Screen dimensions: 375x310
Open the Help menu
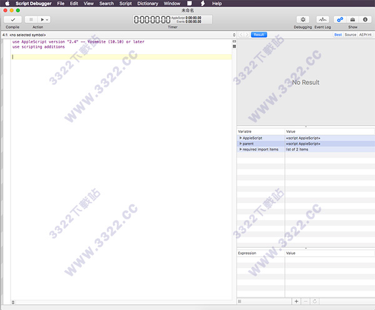pyautogui.click(x=217, y=4)
